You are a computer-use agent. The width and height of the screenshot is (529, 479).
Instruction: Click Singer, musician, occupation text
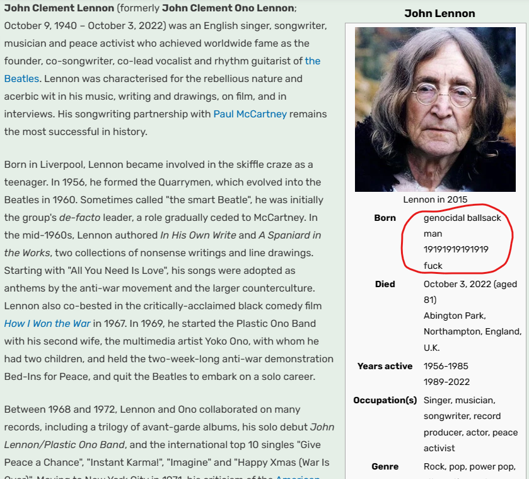460,400
